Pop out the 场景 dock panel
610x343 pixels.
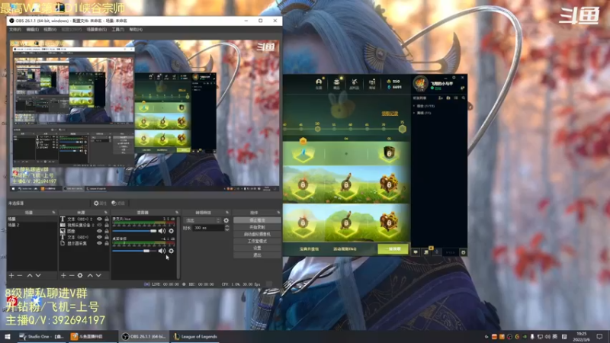click(x=53, y=213)
